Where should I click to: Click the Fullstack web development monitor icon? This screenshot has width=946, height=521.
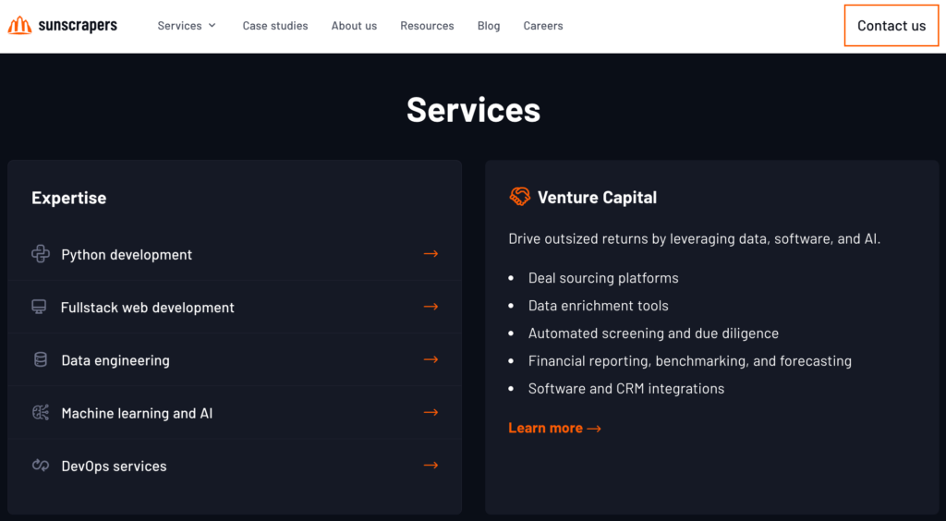pyautogui.click(x=39, y=307)
